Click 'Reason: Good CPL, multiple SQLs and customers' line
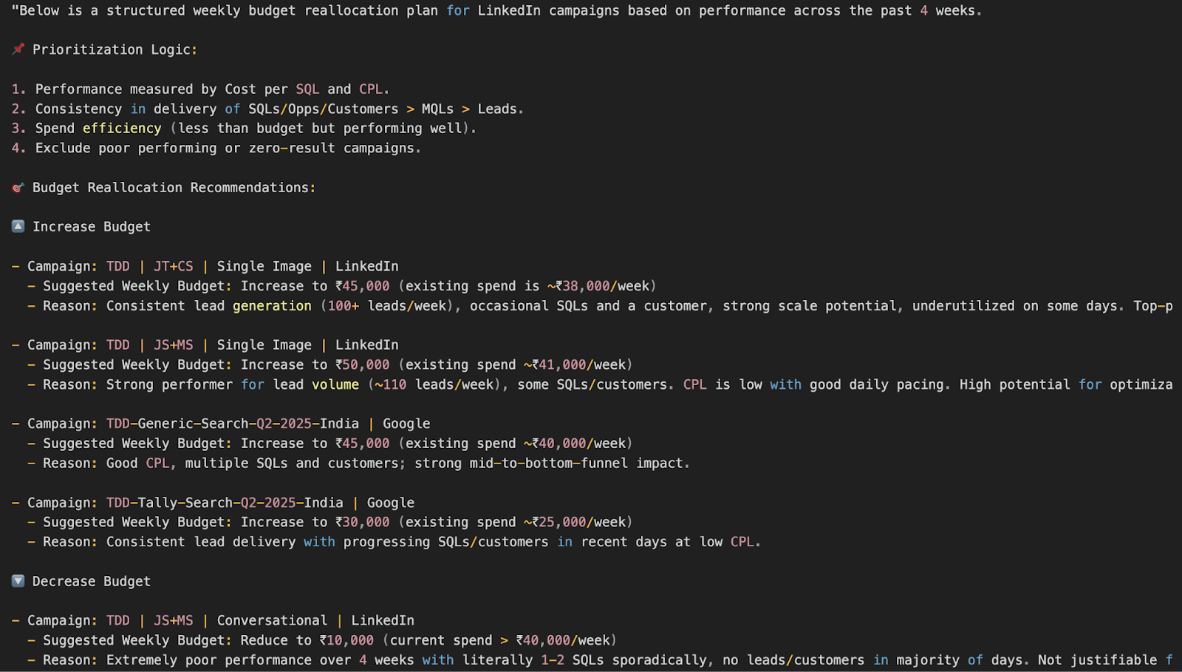Screen dimensions: 1182x672 pyautogui.click(x=358, y=464)
